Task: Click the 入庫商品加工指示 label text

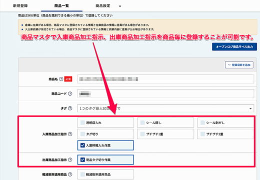Action: pos(54,134)
